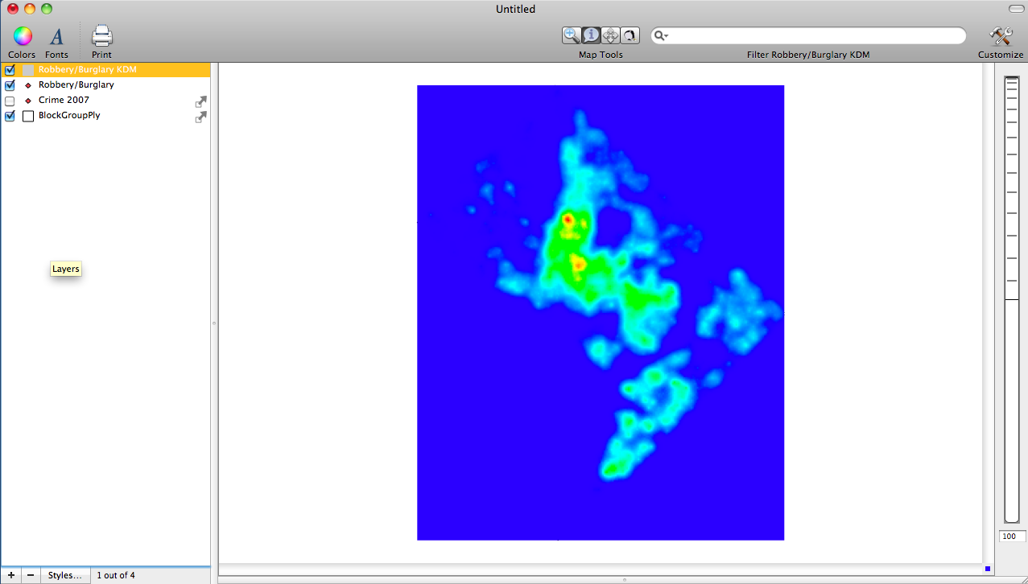Click the Styles... button

(x=64, y=575)
